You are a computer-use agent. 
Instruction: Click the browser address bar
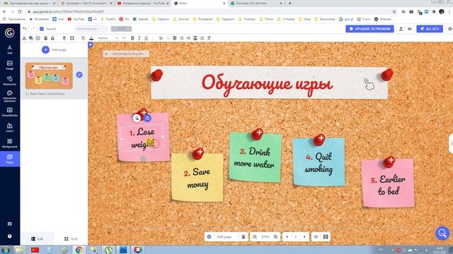pyautogui.click(x=208, y=11)
